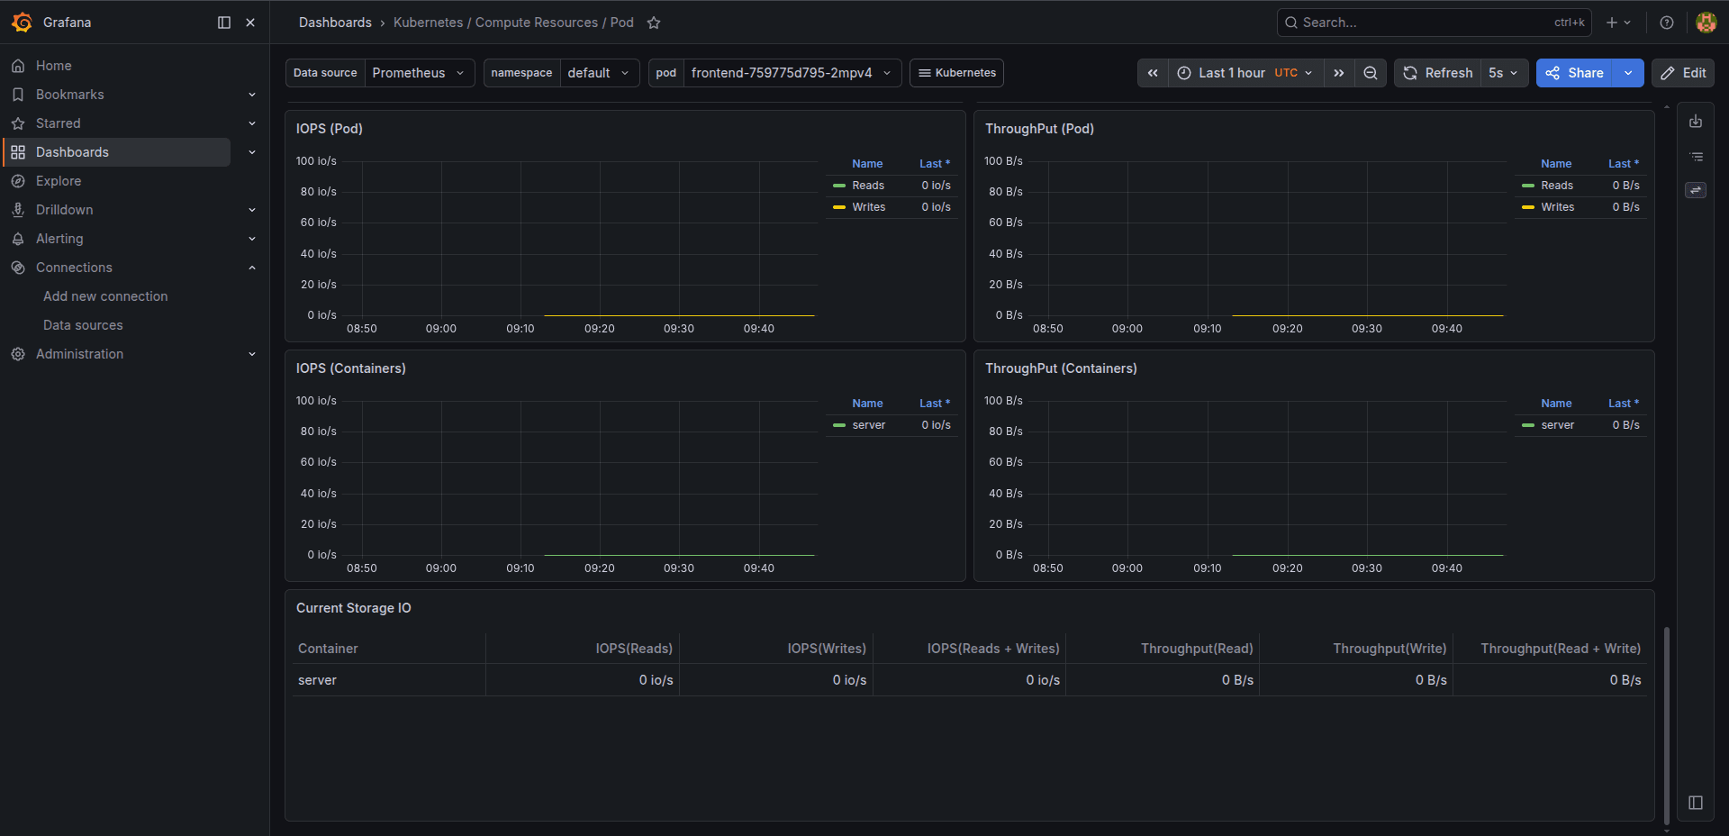Open Alerting in sidebar
Viewport: 1729px width, 836px height.
(59, 239)
